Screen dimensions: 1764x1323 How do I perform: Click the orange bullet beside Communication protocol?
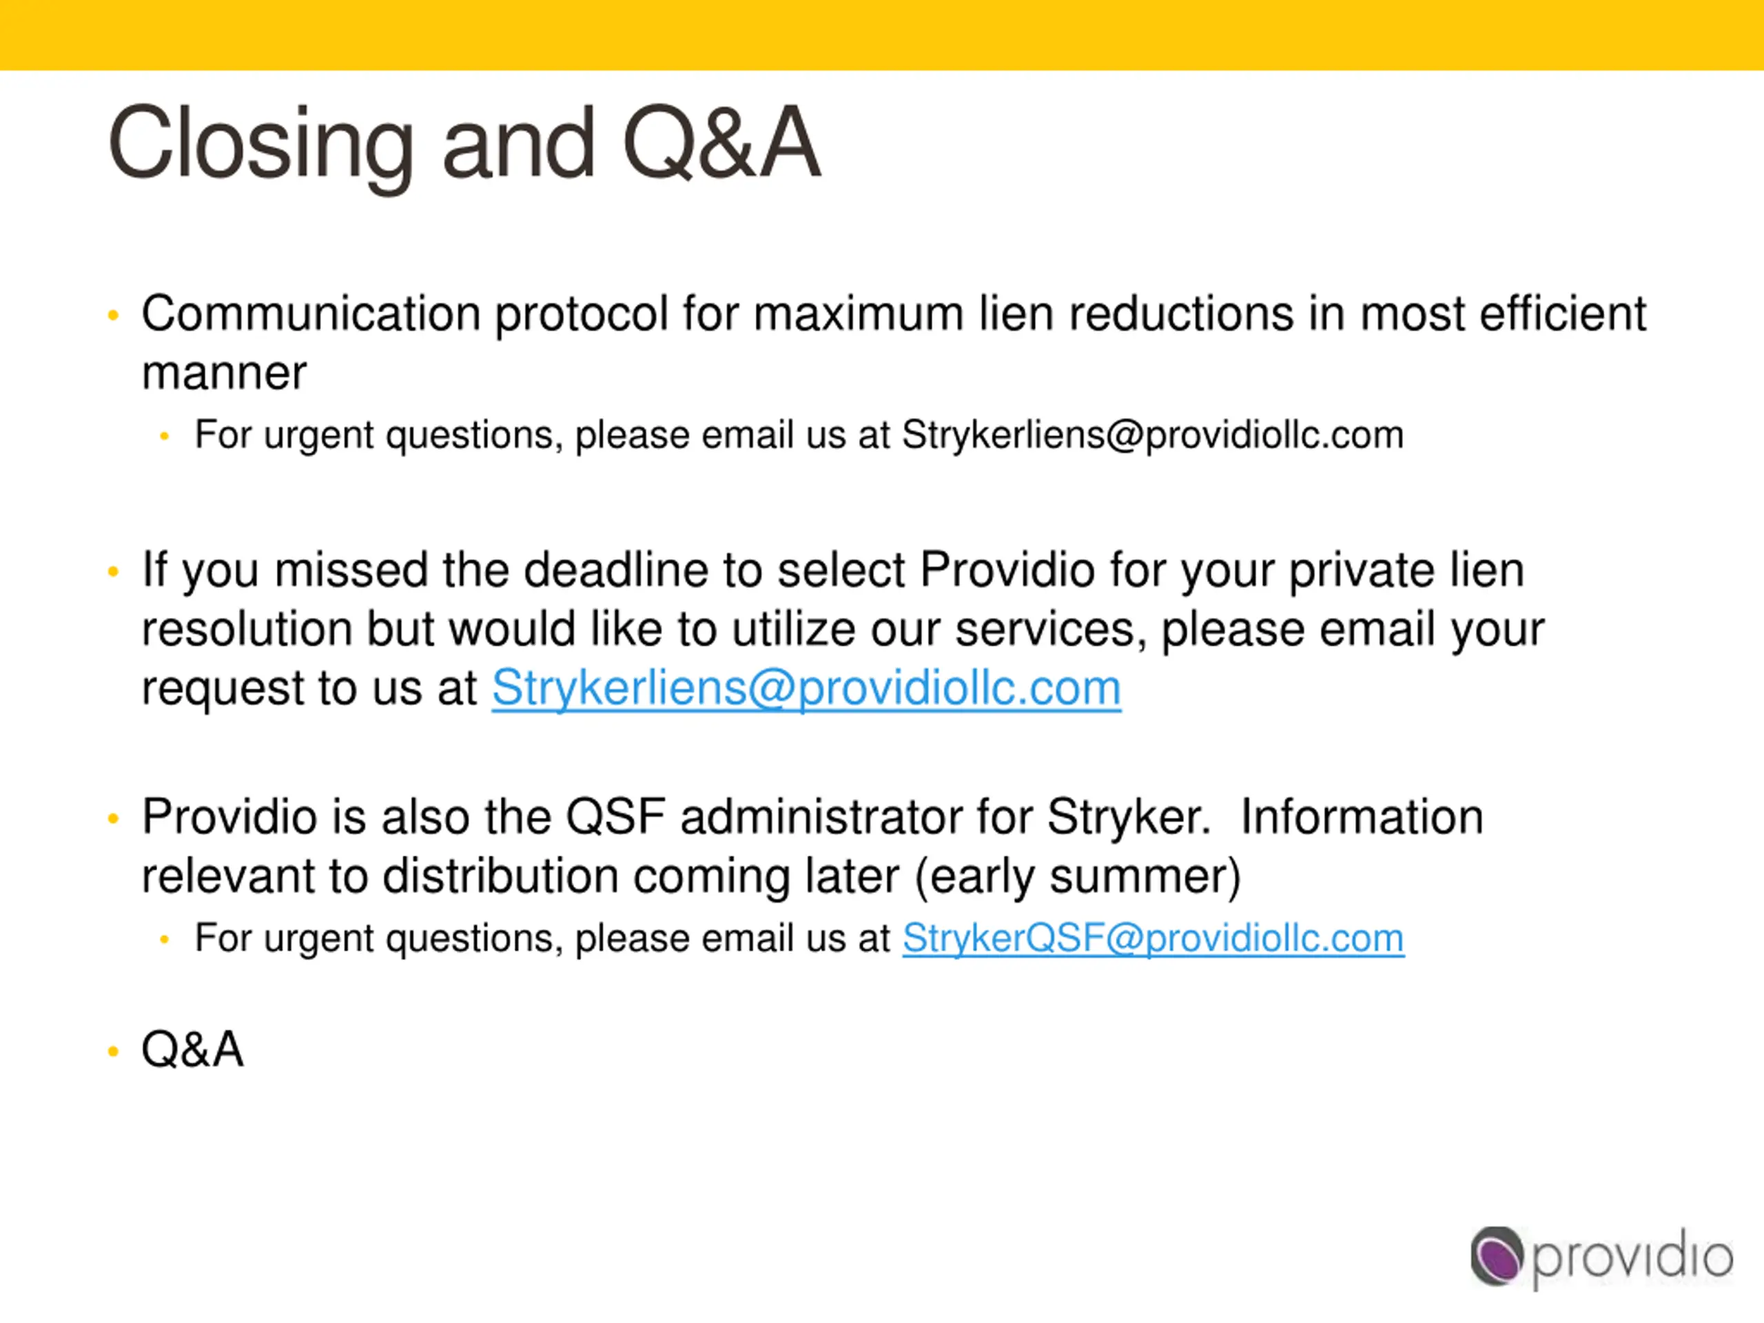click(x=113, y=316)
